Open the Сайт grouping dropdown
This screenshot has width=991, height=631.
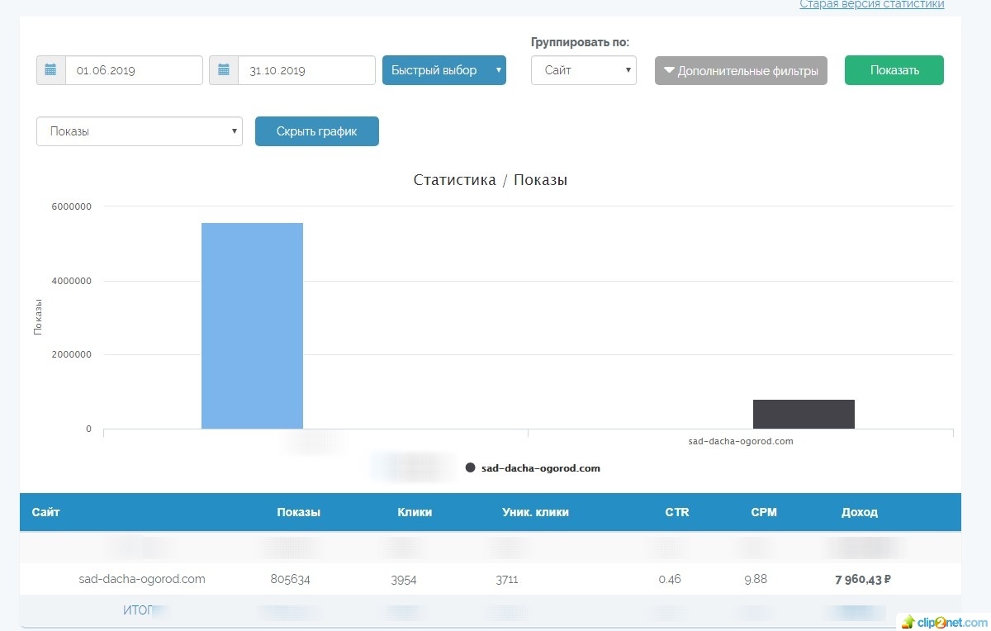point(584,70)
